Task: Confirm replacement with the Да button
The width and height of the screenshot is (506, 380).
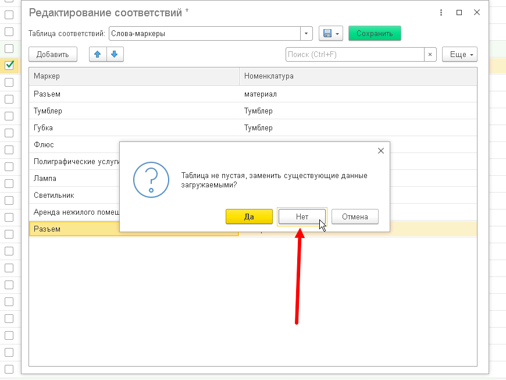Action: tap(249, 216)
